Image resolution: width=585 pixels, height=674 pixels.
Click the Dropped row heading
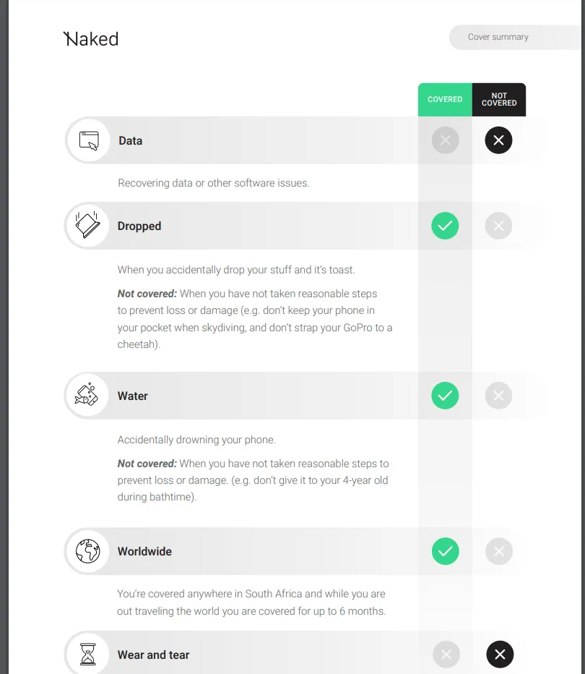(139, 226)
